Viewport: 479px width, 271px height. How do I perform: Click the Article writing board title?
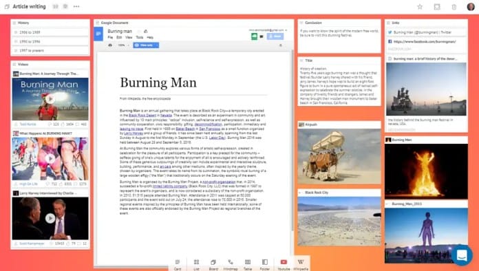[29, 6]
